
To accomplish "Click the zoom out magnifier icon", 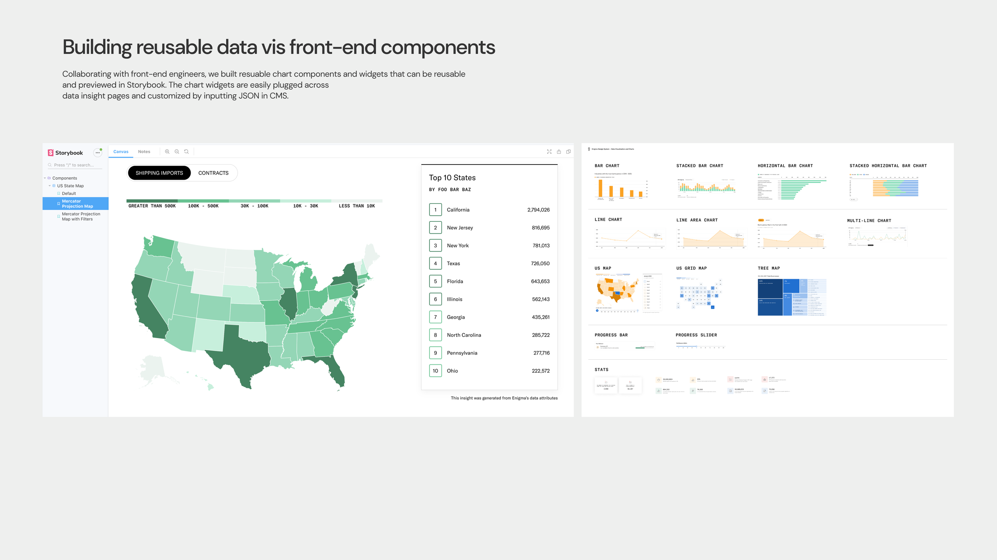I will 177,152.
